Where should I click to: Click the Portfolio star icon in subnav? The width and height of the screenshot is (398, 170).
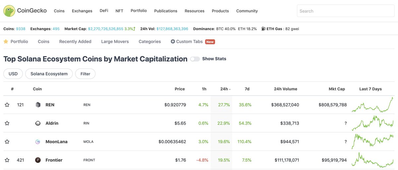pos(6,41)
